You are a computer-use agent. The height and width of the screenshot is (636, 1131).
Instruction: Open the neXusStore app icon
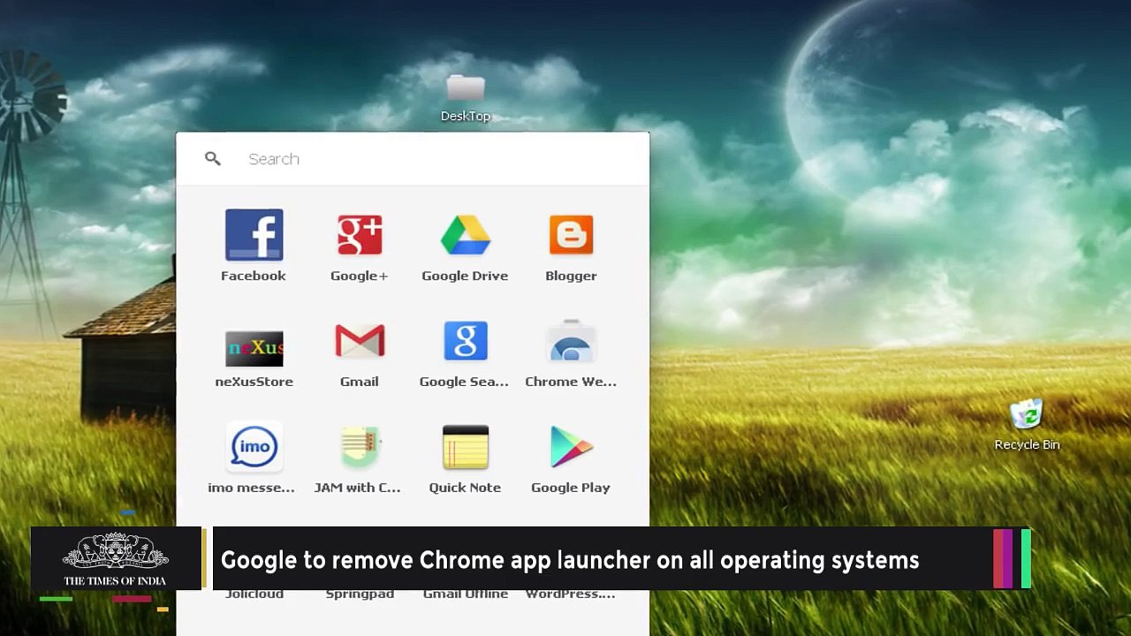point(254,349)
